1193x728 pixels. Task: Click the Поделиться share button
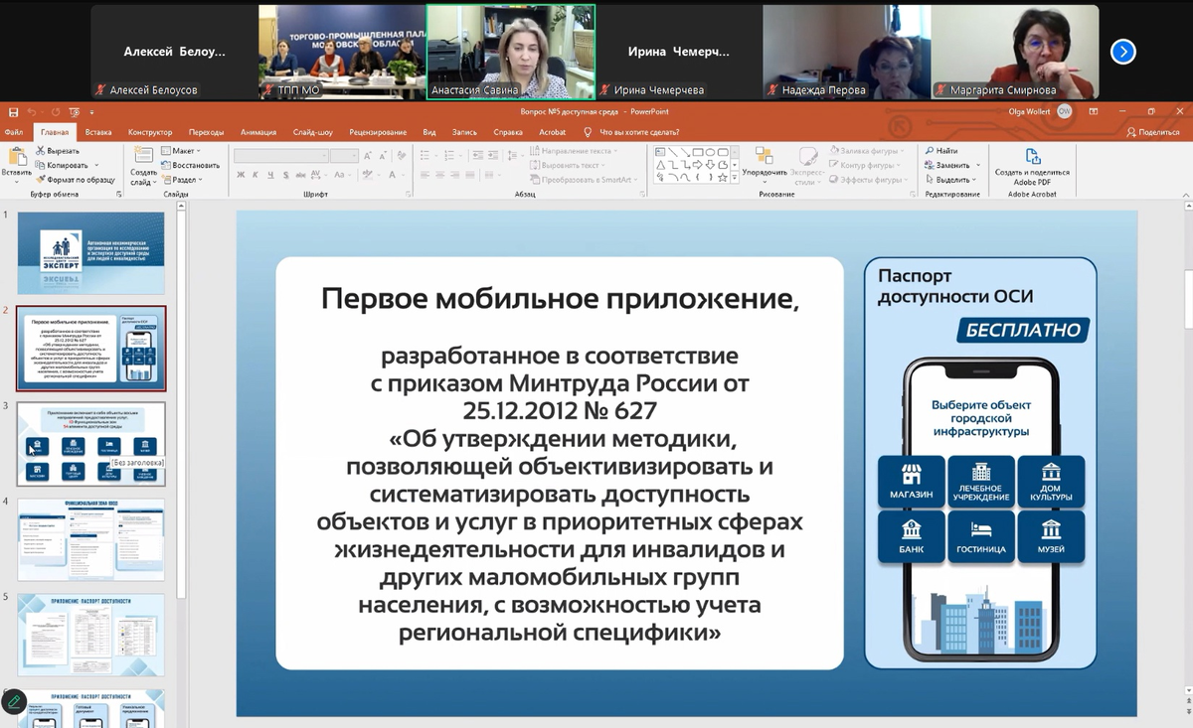pyautogui.click(x=1153, y=132)
